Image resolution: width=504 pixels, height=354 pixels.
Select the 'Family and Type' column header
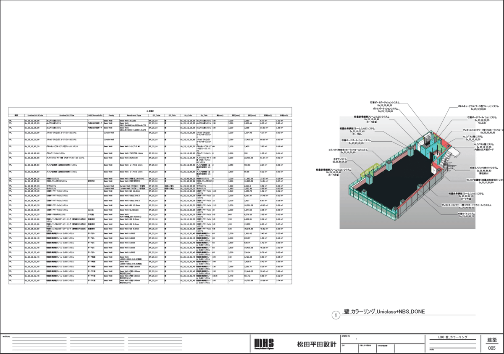click(x=134, y=114)
